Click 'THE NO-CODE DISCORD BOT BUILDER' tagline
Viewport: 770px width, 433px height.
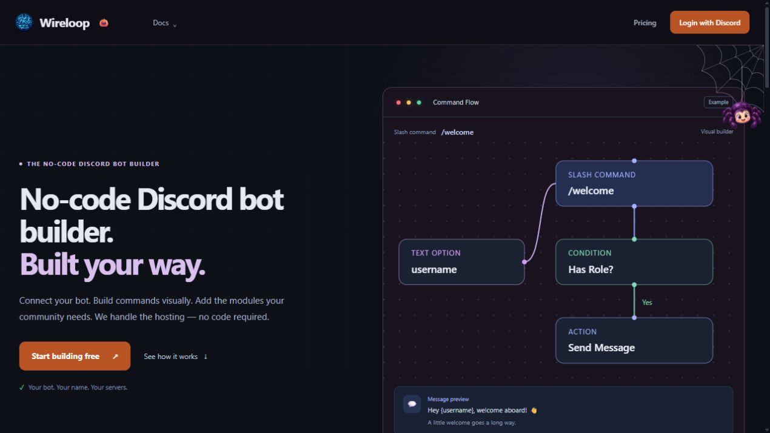point(93,164)
